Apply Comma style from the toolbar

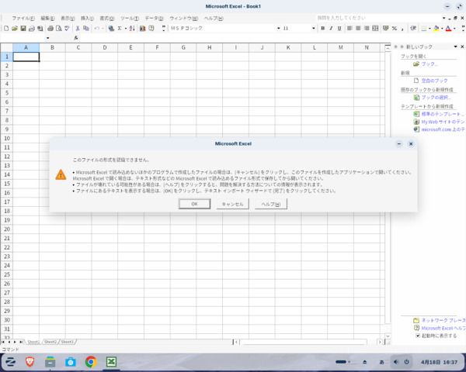point(402,28)
